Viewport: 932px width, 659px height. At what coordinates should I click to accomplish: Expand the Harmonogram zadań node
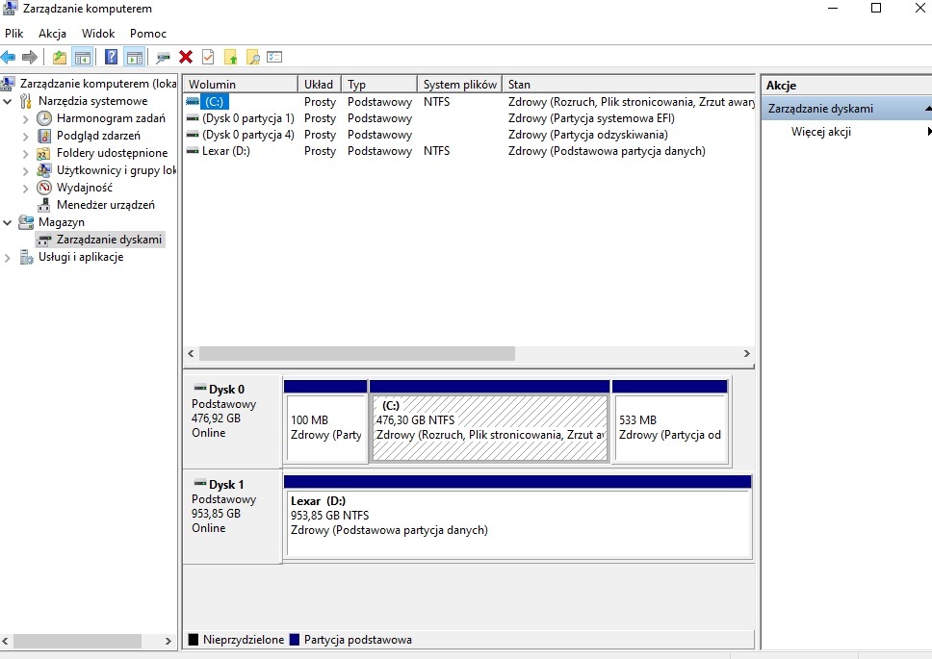pos(26,118)
